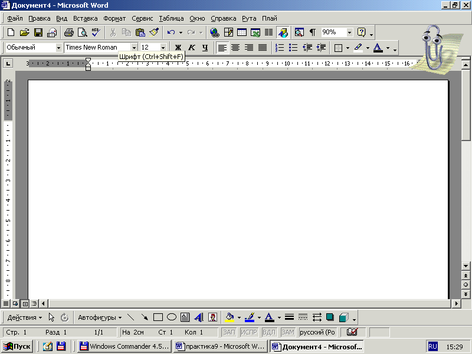472x354 pixels.
Task: Switch to Windows Commander taskbar button
Action: point(124,346)
